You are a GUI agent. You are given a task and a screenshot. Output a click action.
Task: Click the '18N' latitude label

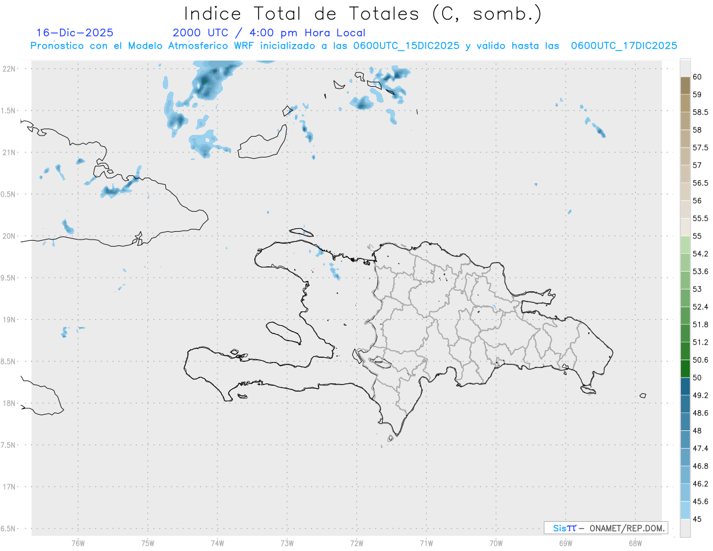(10, 403)
